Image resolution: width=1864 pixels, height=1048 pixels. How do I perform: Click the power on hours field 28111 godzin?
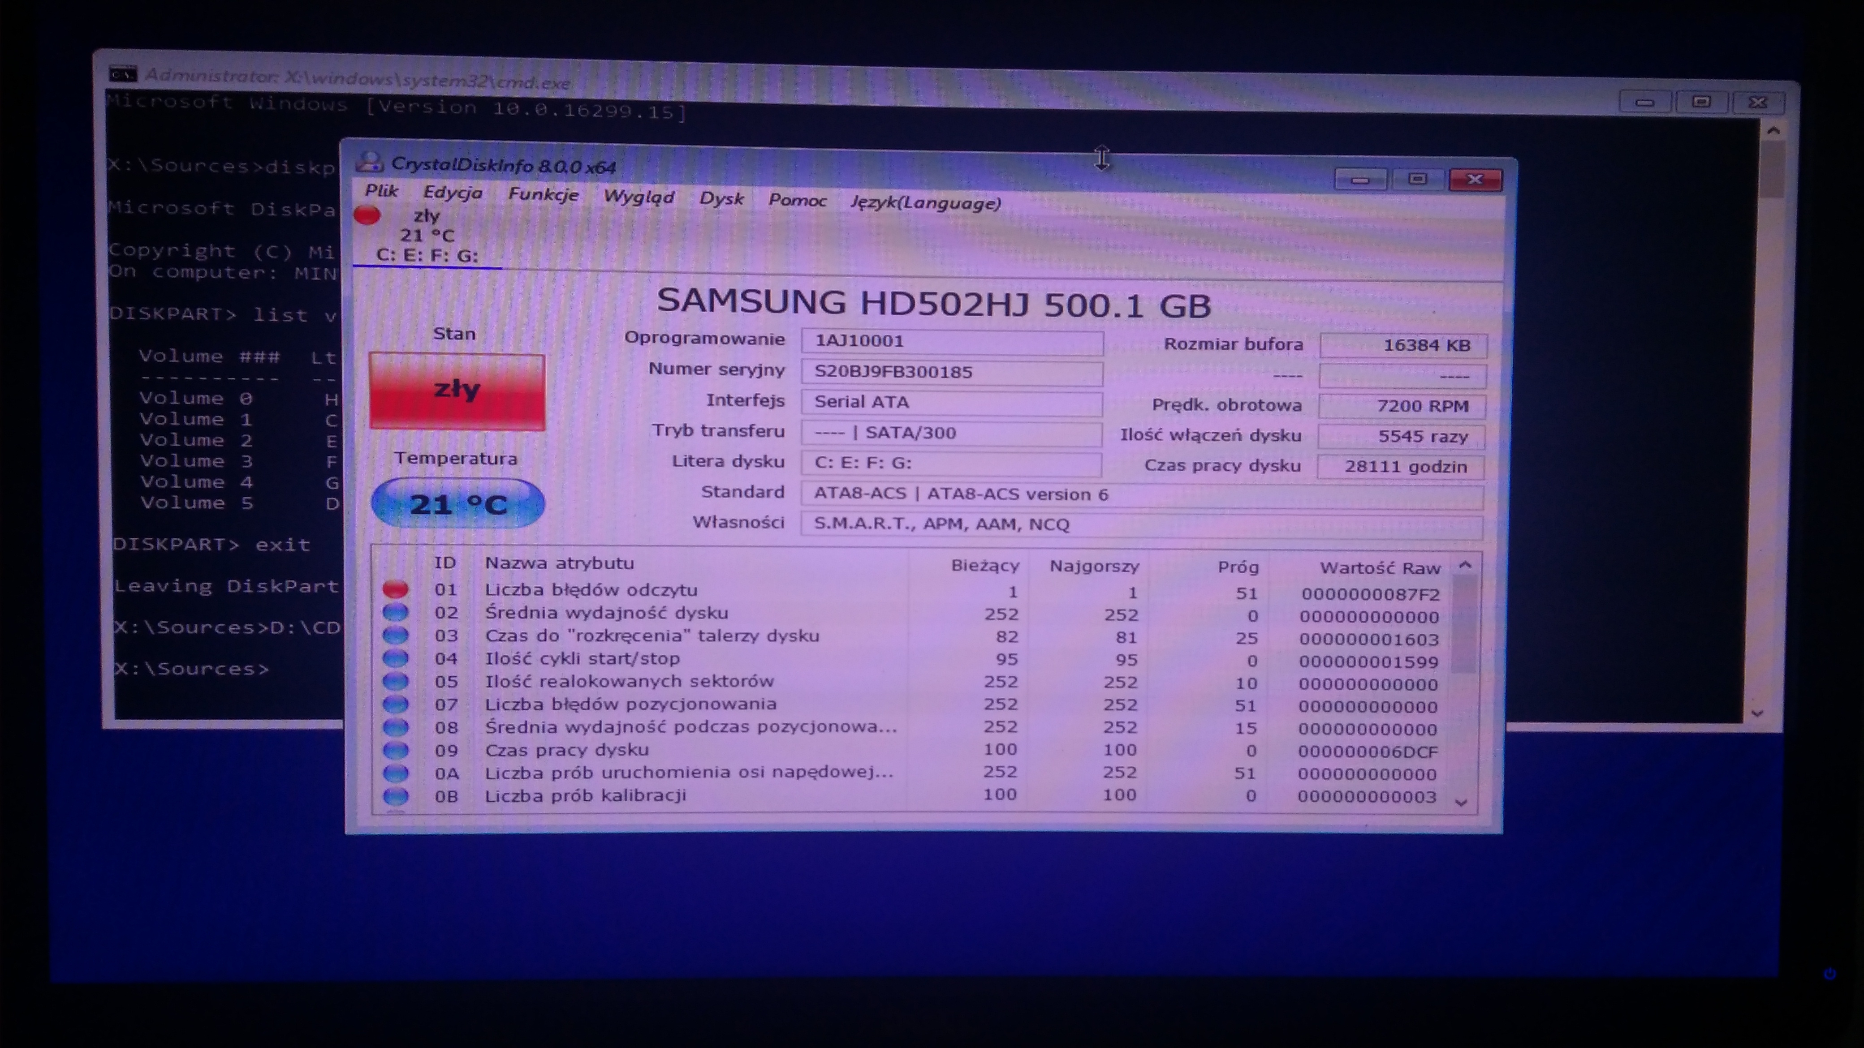(1401, 467)
